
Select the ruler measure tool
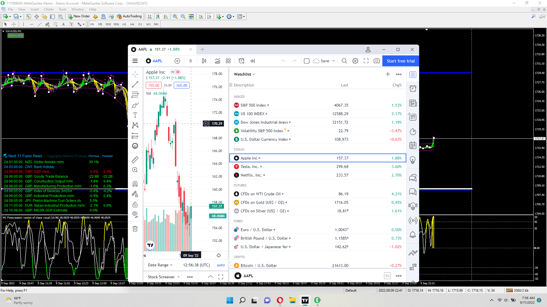pos(135,160)
